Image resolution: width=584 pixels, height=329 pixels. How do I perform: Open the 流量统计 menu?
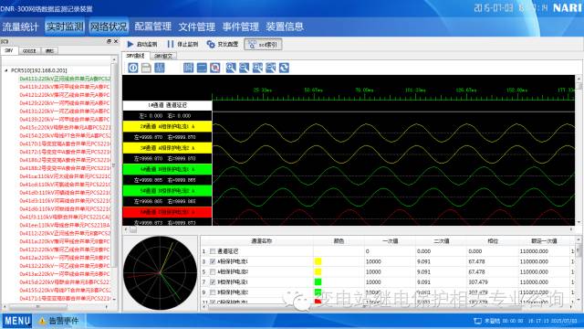pos(20,27)
